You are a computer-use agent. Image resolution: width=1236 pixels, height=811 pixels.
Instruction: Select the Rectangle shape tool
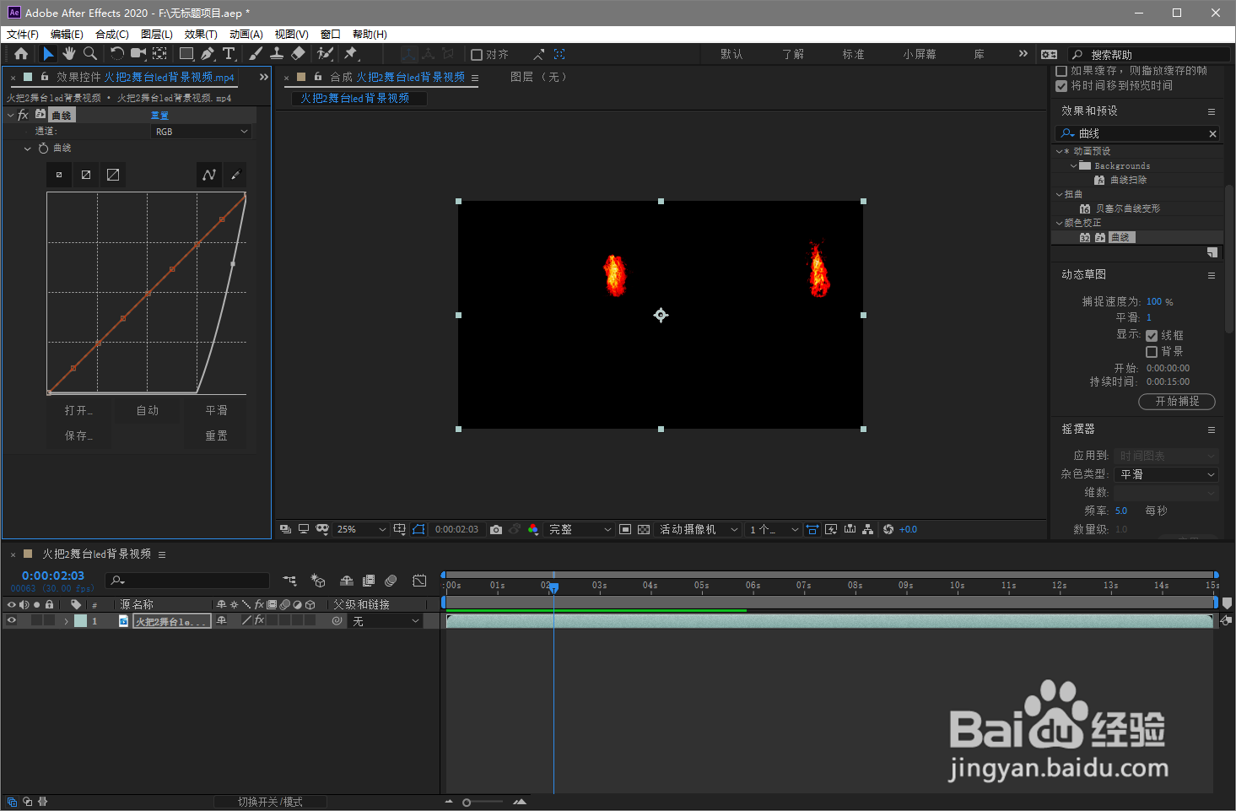[x=186, y=54]
